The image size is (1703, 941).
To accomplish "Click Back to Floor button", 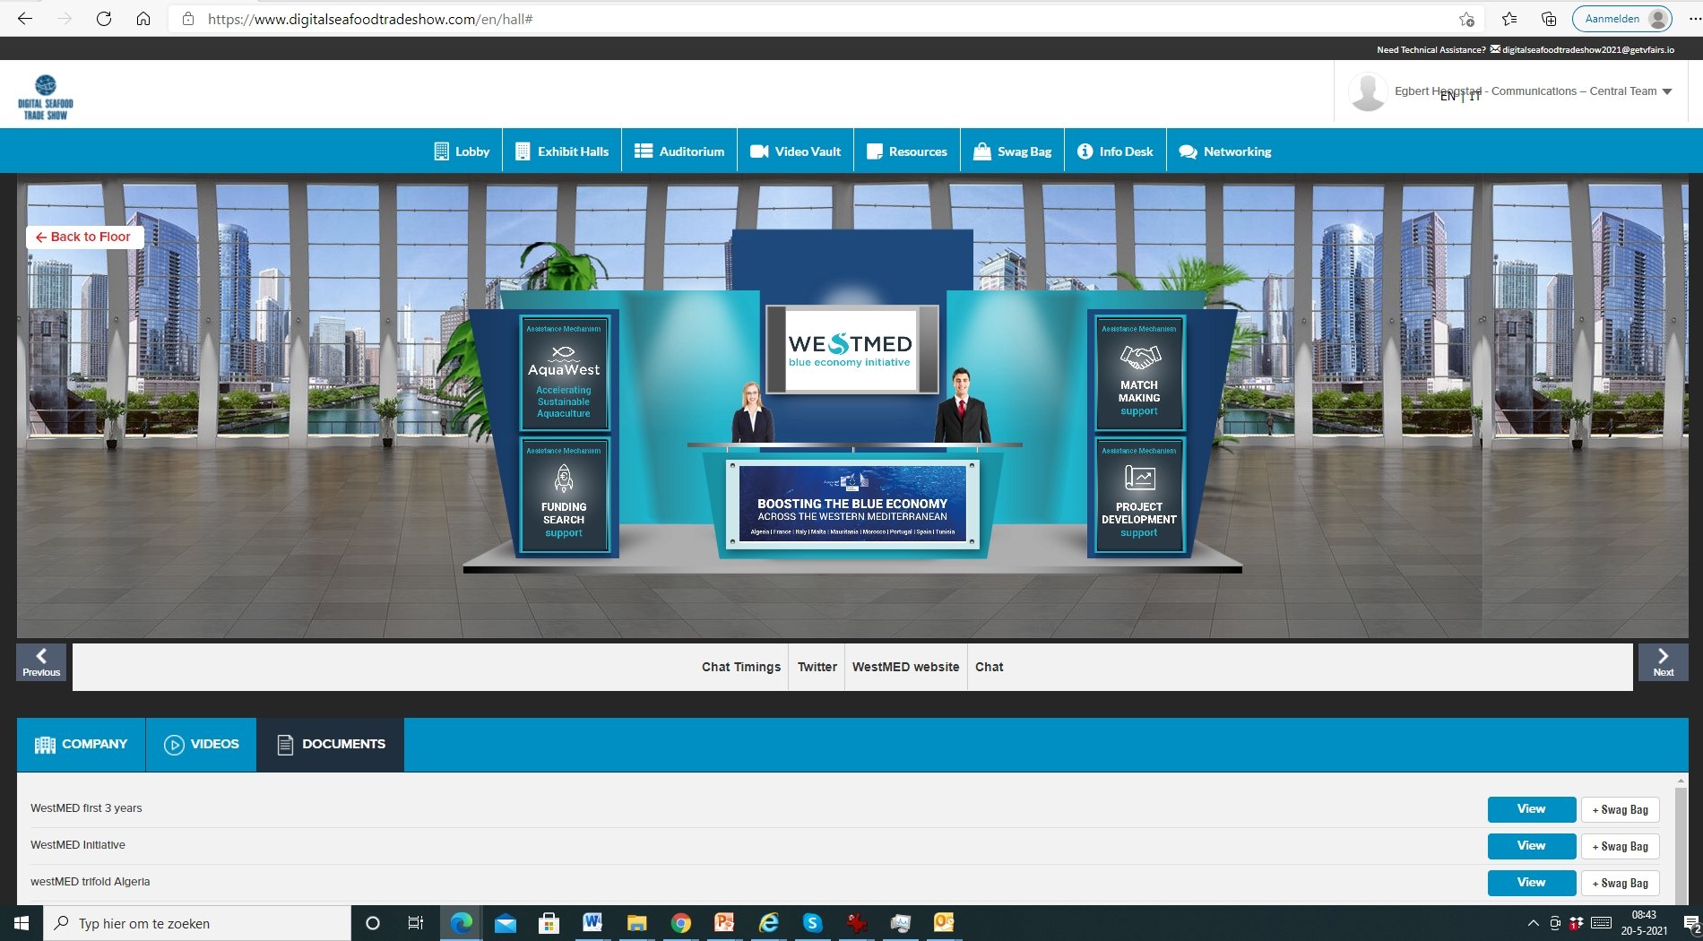I will point(84,237).
